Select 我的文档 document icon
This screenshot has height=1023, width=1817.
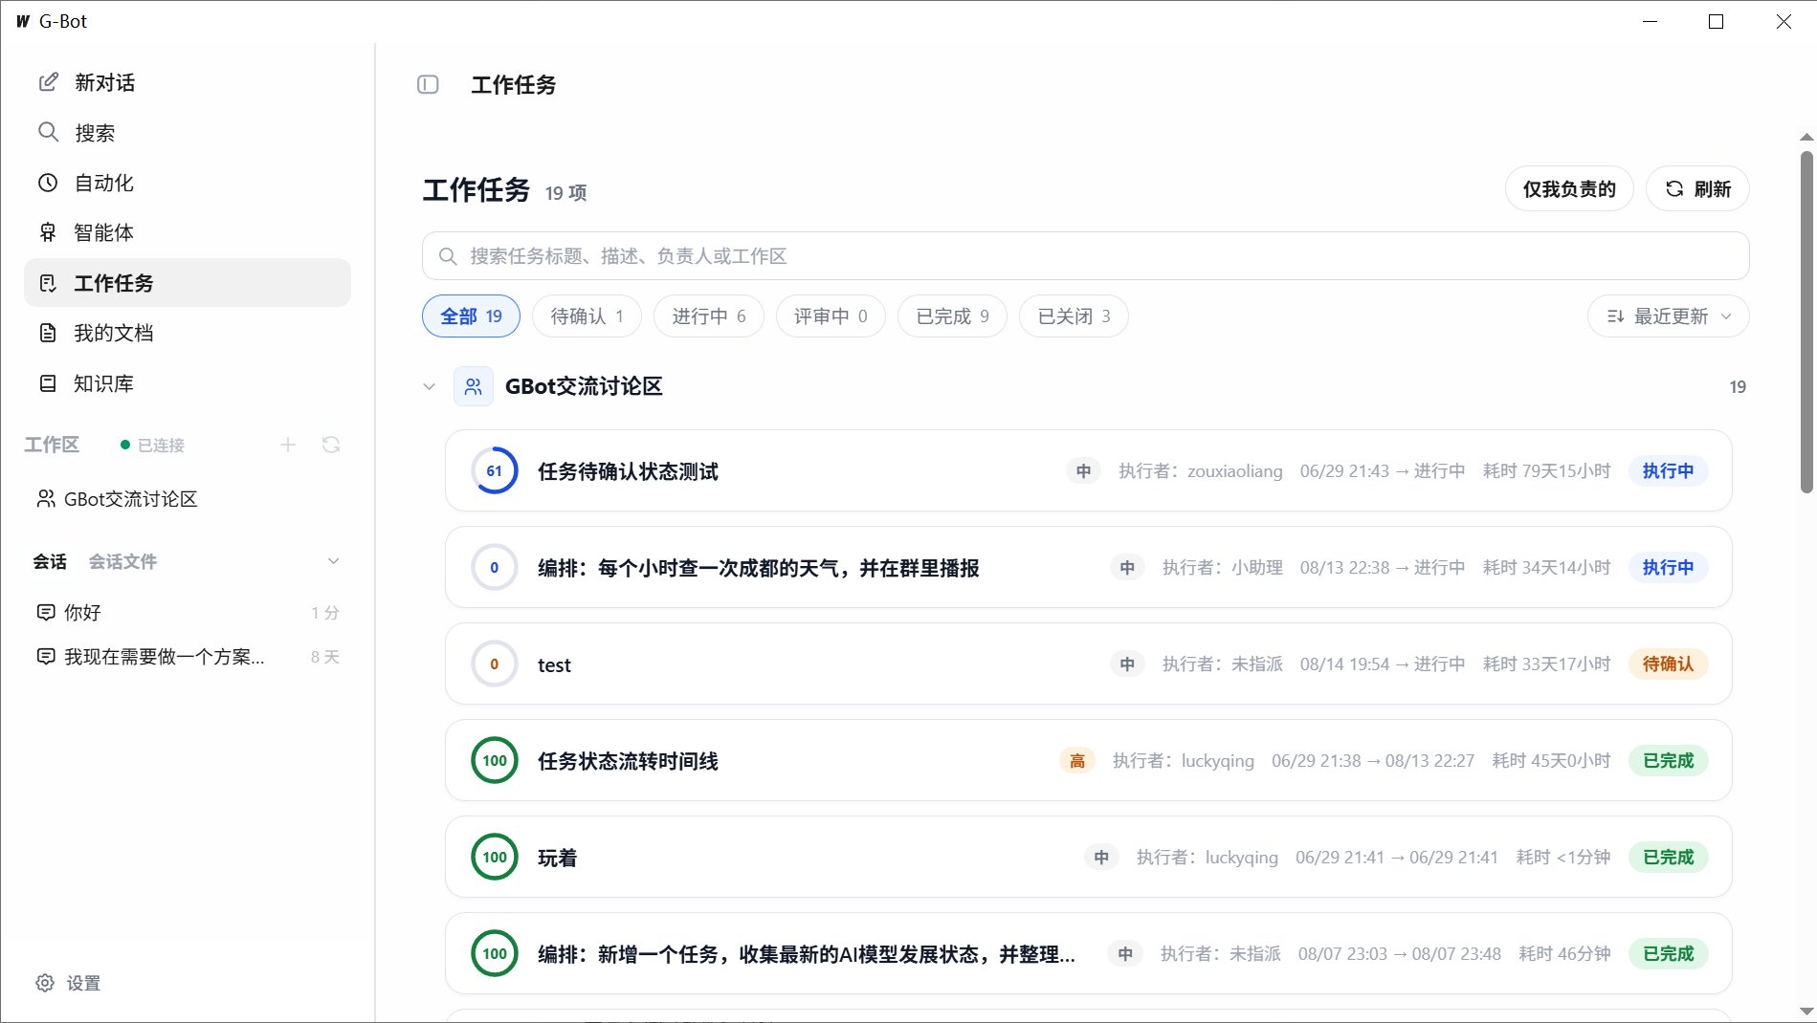tap(48, 333)
